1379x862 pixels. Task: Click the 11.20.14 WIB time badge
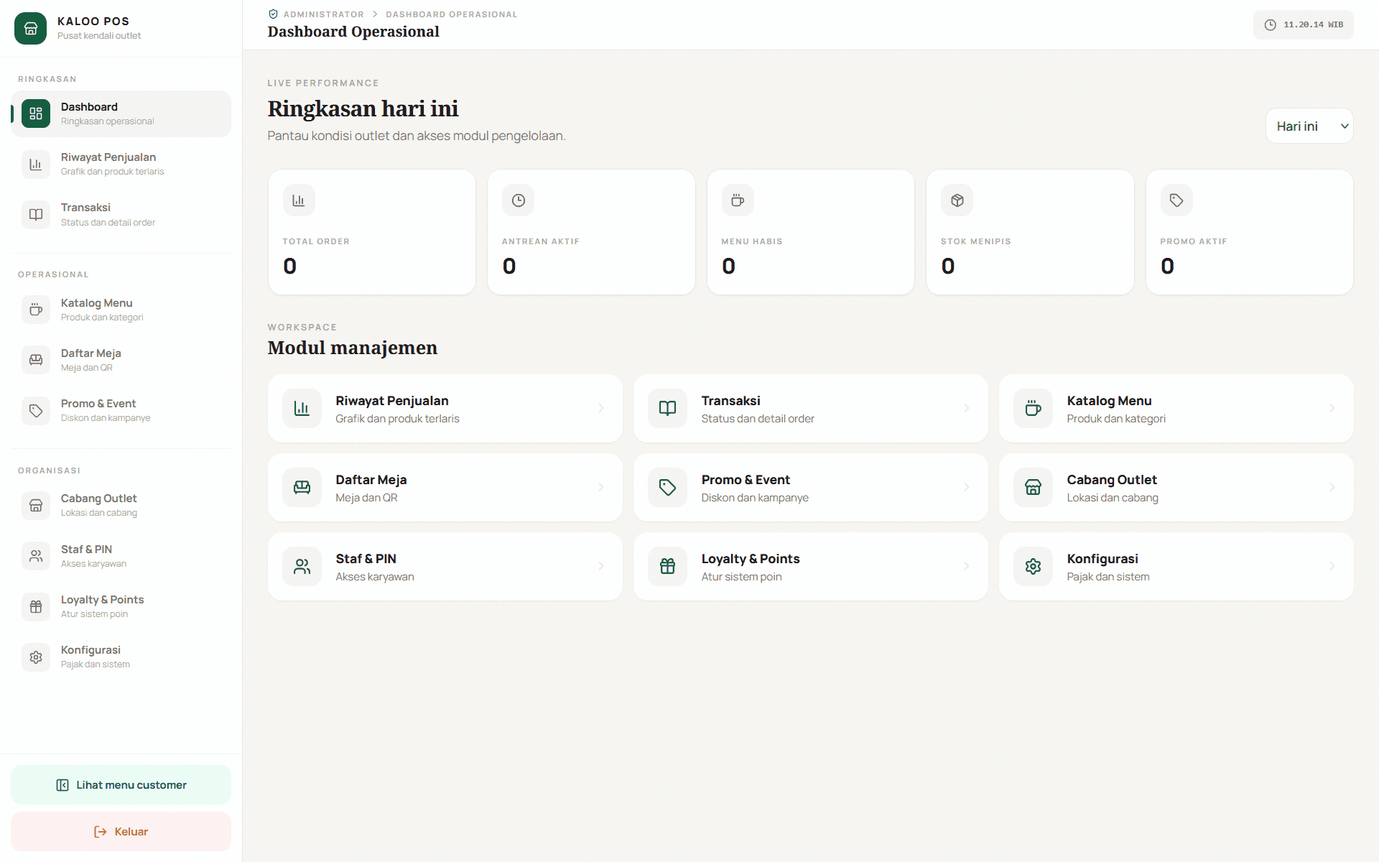pos(1303,25)
